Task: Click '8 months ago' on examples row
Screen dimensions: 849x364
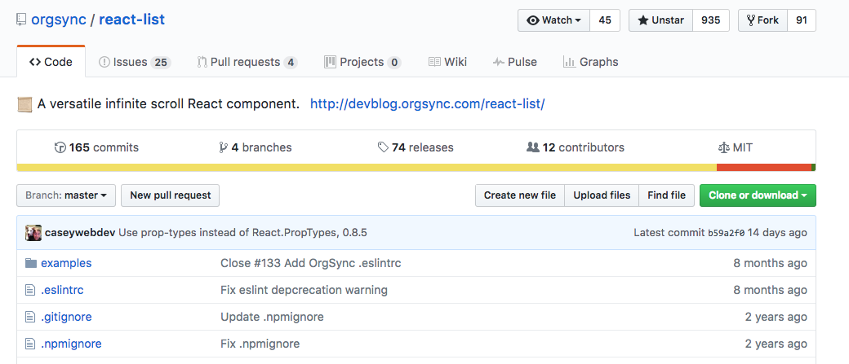Action: click(x=770, y=264)
